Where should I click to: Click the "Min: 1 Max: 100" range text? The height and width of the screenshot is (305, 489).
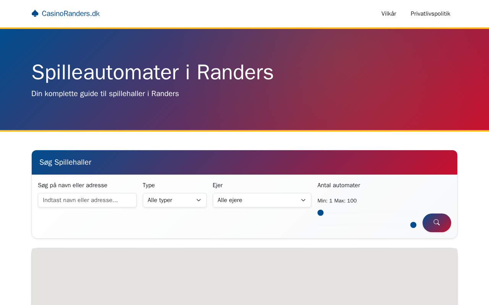[337, 201]
